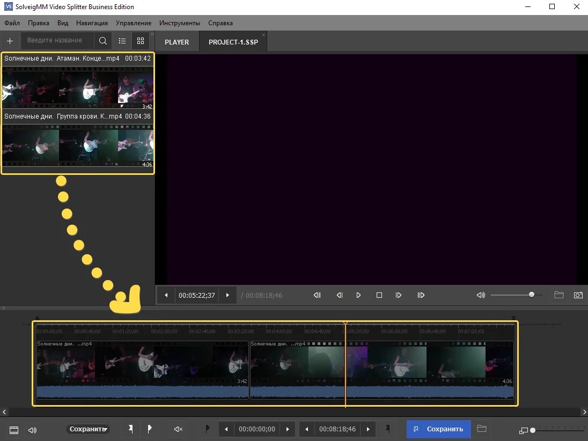
Task: Step one frame back in player
Action: coord(340,295)
